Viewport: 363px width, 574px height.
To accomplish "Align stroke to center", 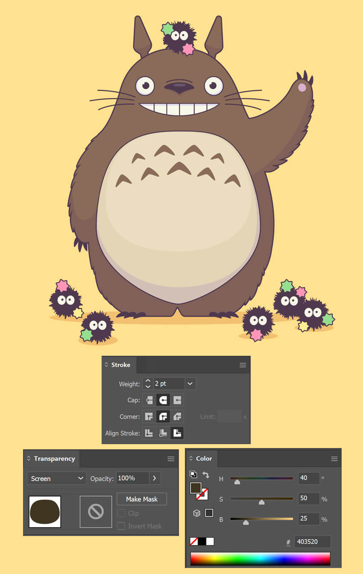I will coord(149,433).
